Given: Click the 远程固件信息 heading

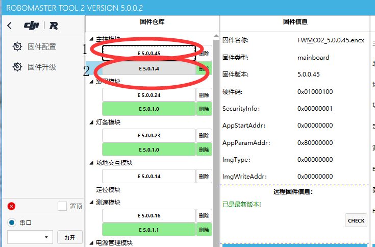Looking at the screenshot, I should [x=293, y=192].
